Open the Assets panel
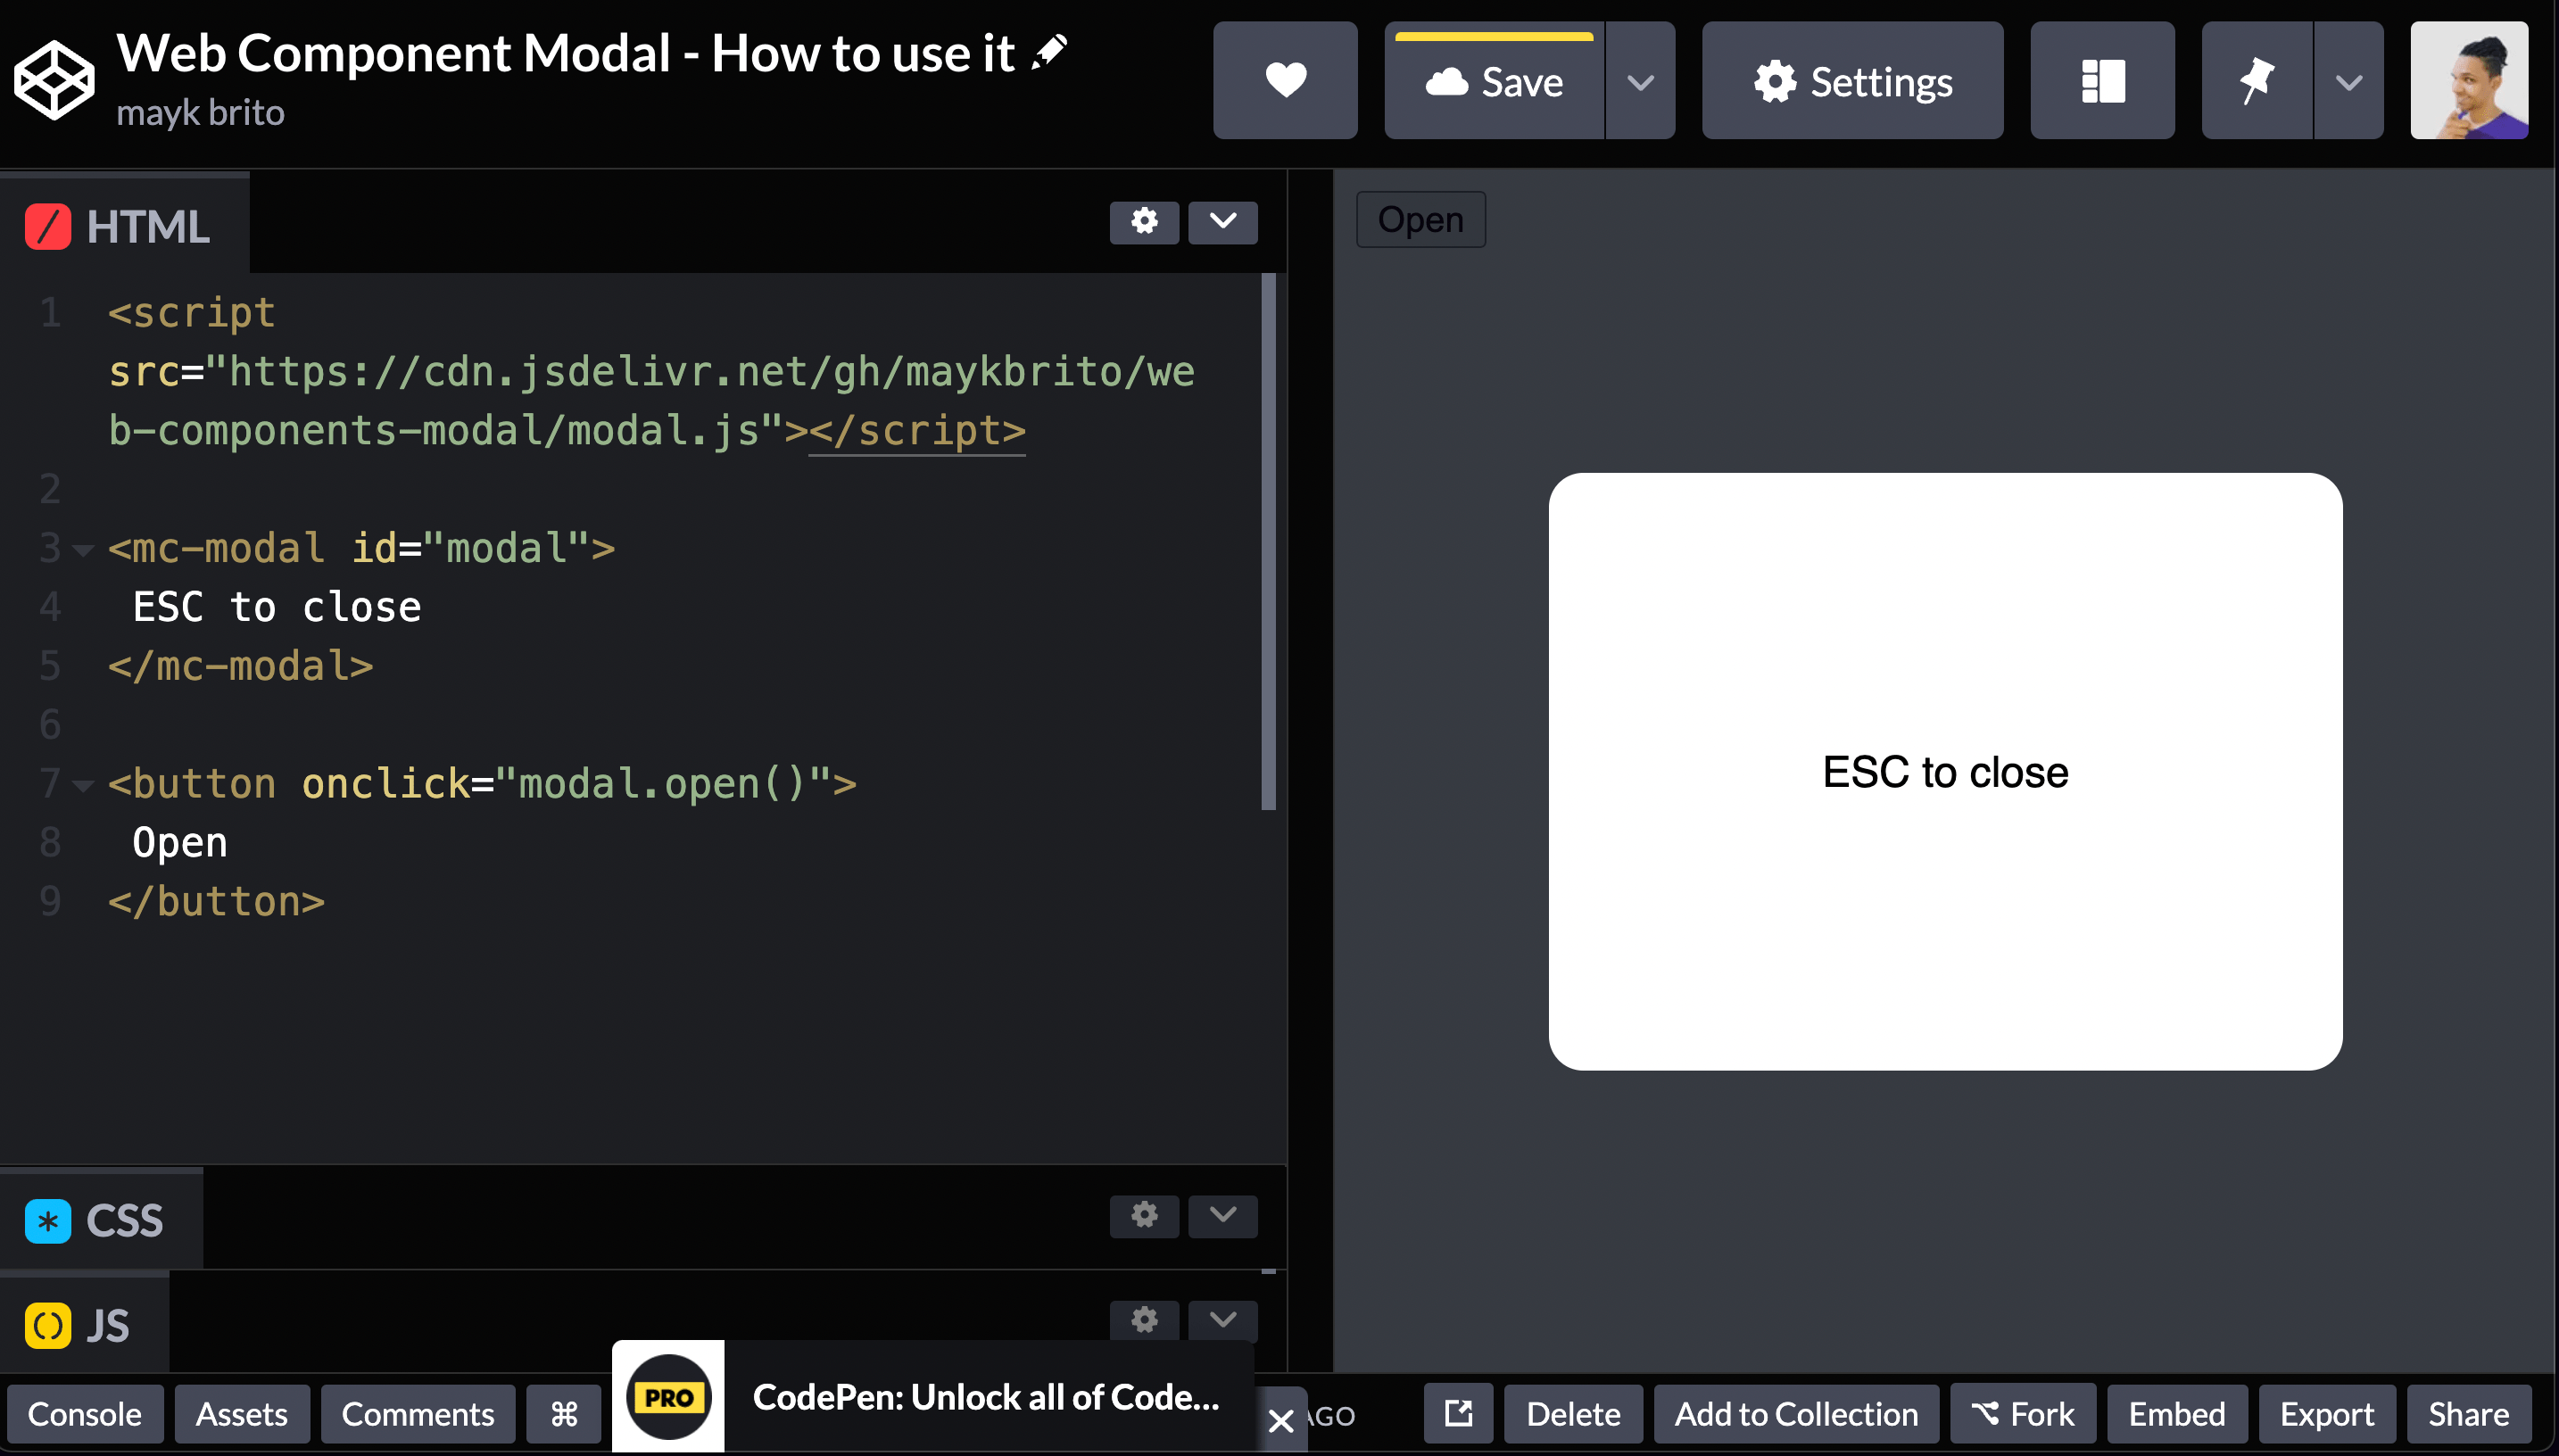 [242, 1413]
